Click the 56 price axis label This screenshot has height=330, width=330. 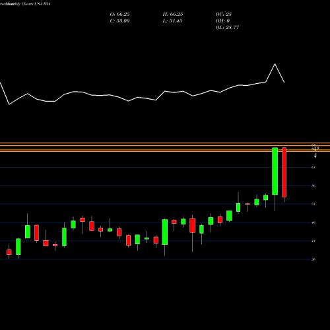313,186
